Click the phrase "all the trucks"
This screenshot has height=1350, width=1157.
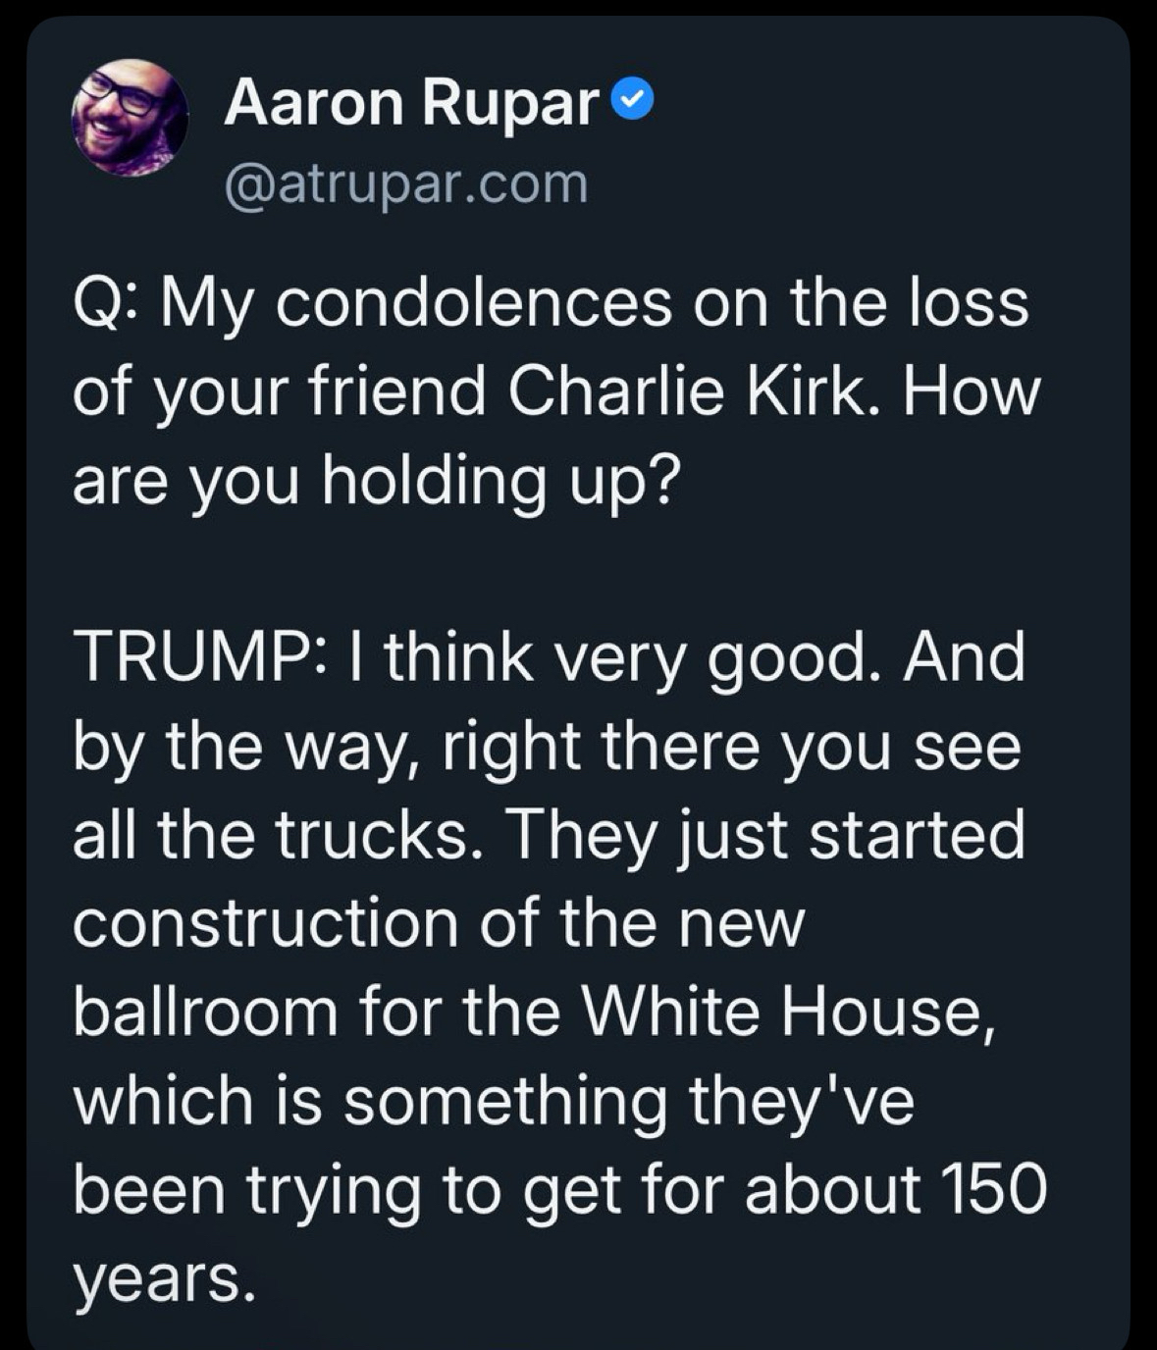(277, 835)
